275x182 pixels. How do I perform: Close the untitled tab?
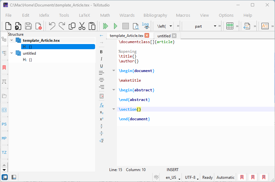point(174,36)
